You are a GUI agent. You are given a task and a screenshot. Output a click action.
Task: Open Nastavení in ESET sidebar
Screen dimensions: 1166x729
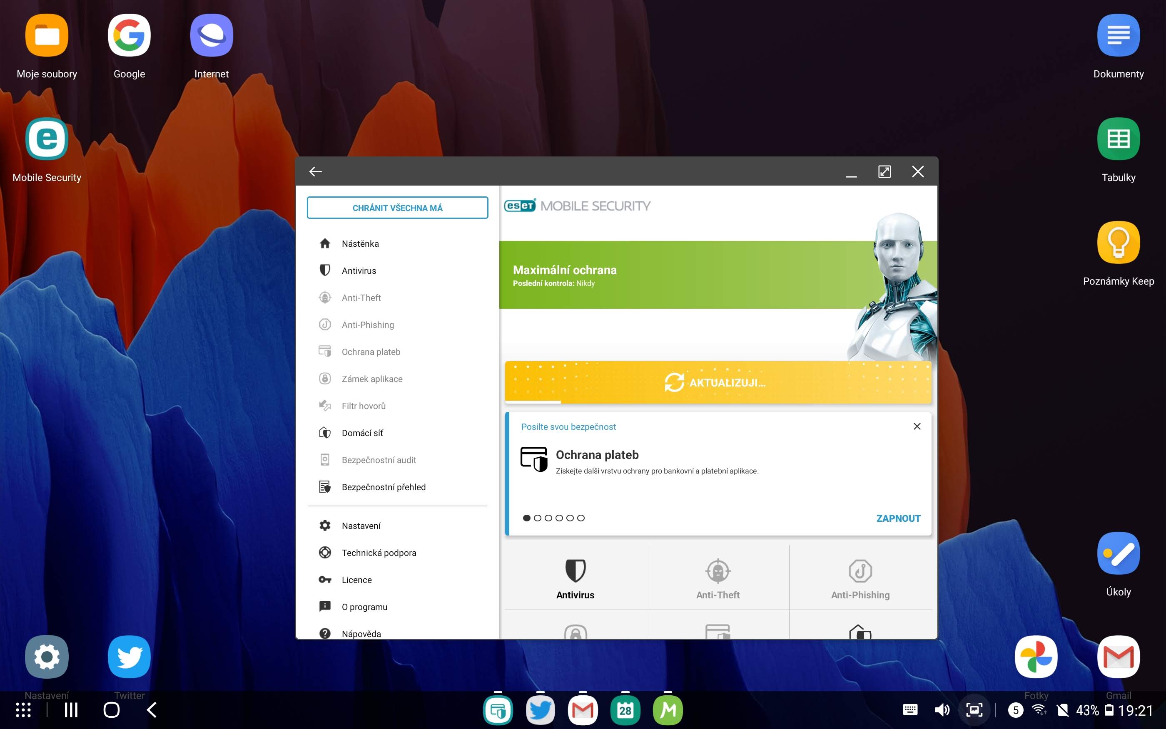[x=398, y=526]
